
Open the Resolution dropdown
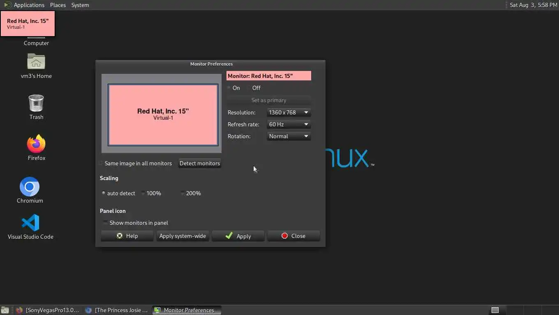click(289, 112)
